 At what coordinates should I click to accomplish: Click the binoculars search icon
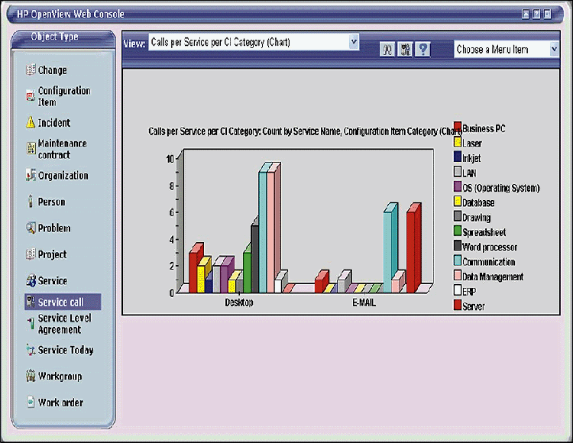(x=388, y=49)
